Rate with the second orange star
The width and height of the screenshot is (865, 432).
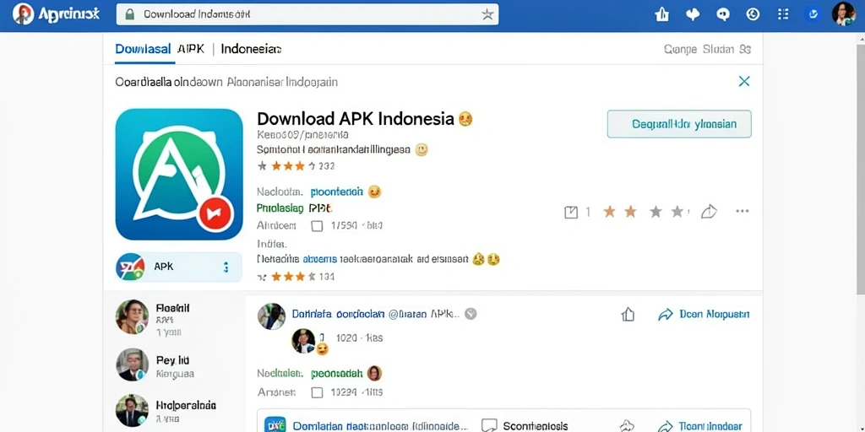click(x=630, y=212)
